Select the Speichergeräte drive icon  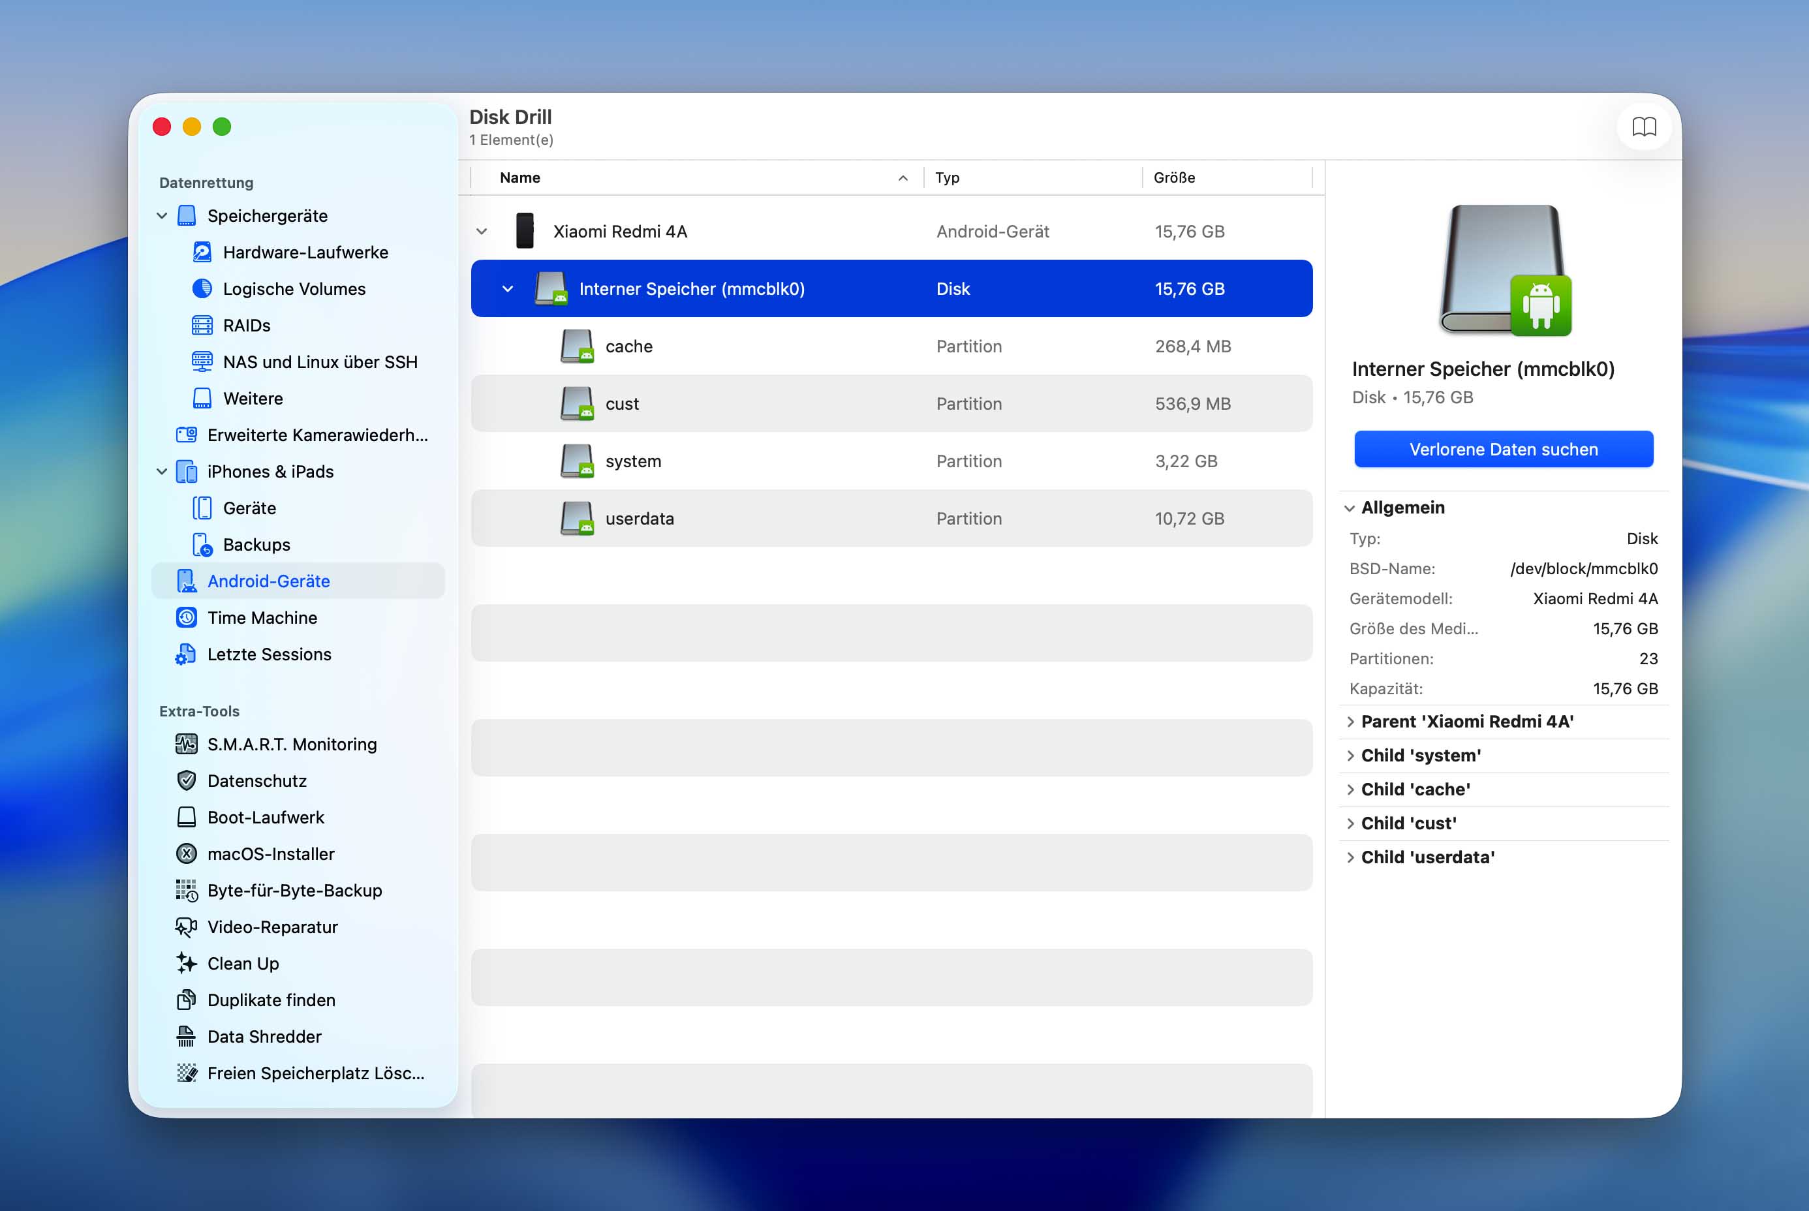pyautogui.click(x=186, y=215)
